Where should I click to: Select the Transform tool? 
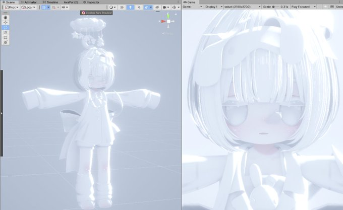pos(6,43)
